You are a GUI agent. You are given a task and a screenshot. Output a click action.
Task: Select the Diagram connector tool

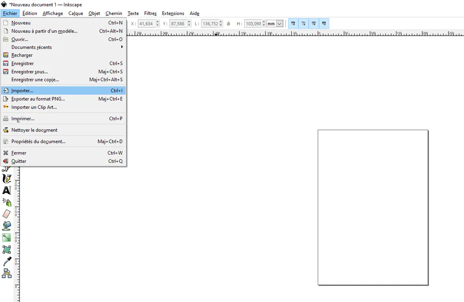tap(6, 274)
